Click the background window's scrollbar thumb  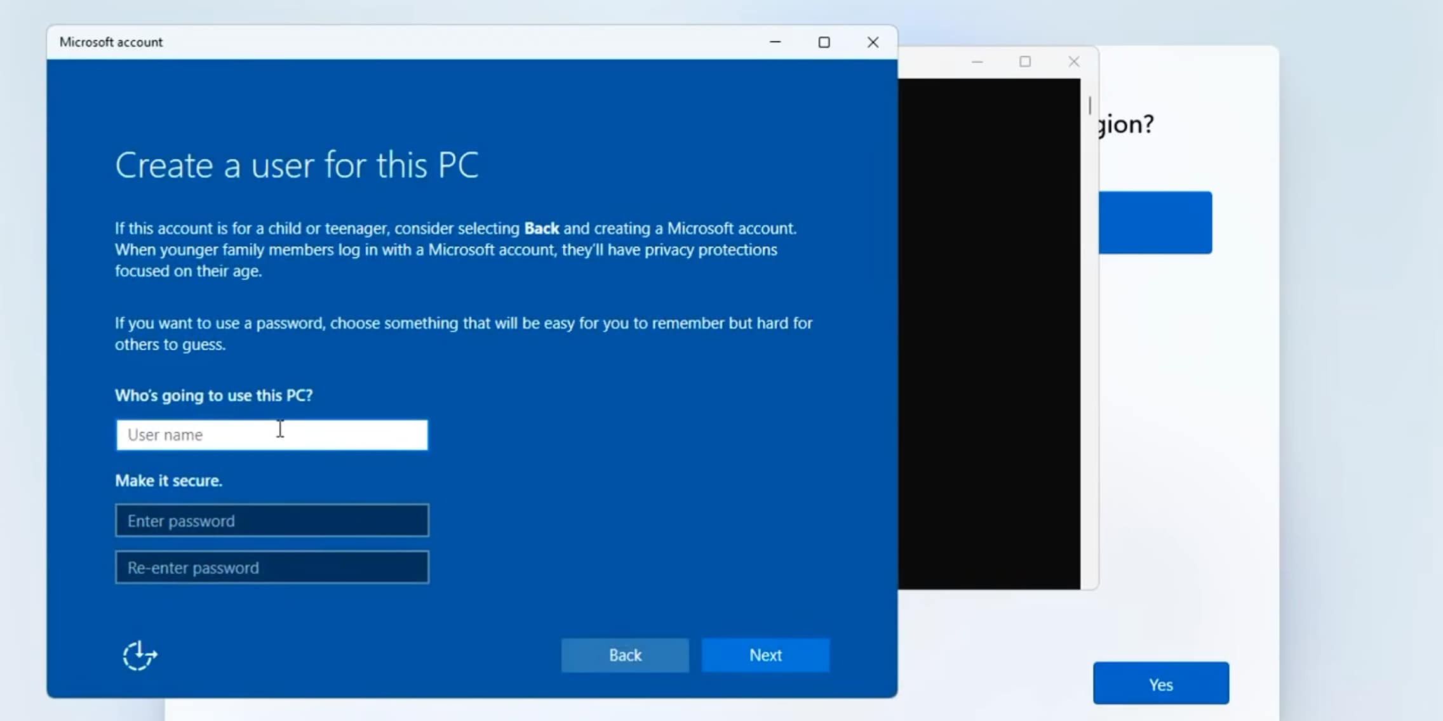point(1089,105)
